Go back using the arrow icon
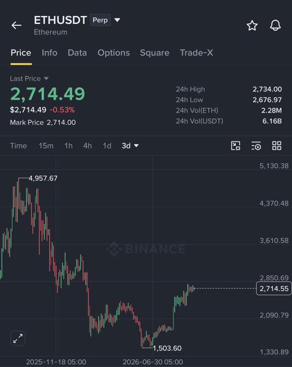Viewport: 292px width, 367px height. (16, 25)
